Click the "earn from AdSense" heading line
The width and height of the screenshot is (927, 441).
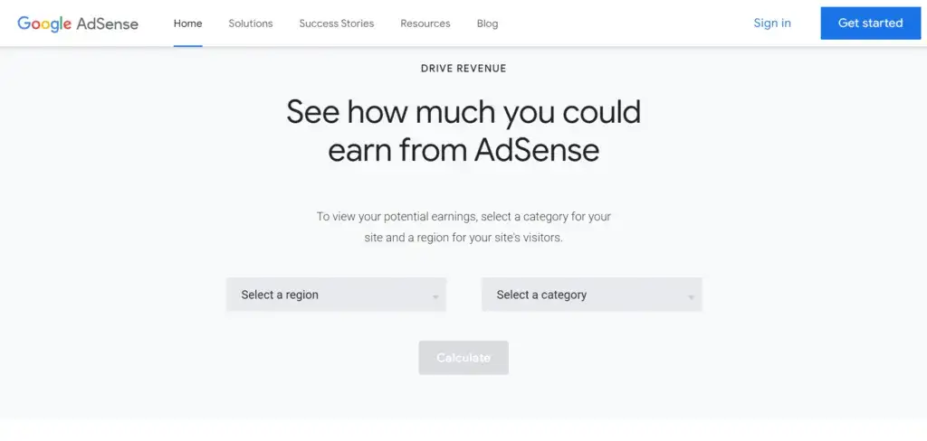click(463, 150)
